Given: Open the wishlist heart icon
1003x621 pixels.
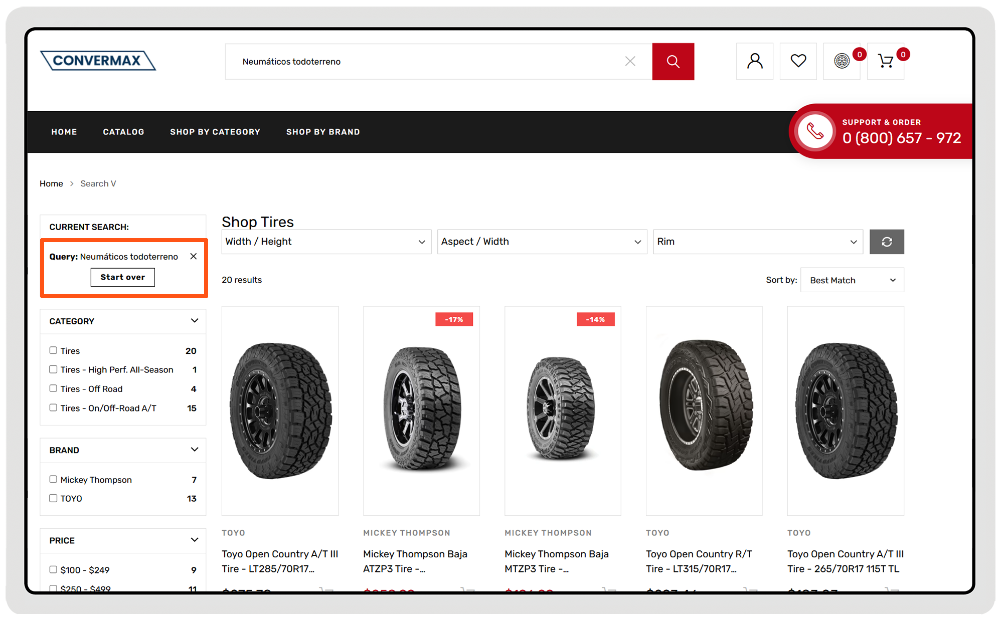Looking at the screenshot, I should coord(798,61).
